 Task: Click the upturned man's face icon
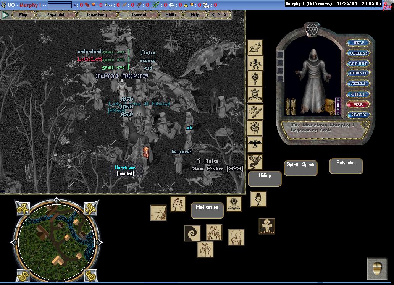[178, 204]
